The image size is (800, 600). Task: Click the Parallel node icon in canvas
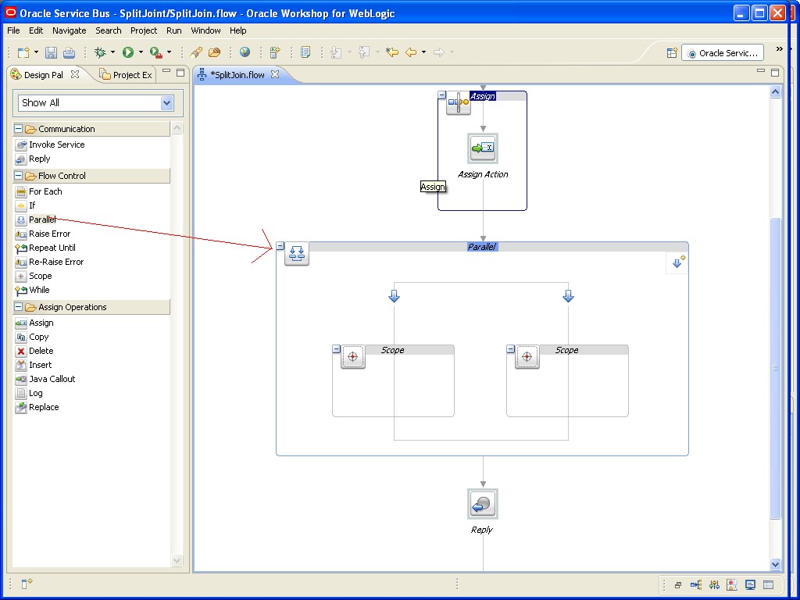point(296,254)
